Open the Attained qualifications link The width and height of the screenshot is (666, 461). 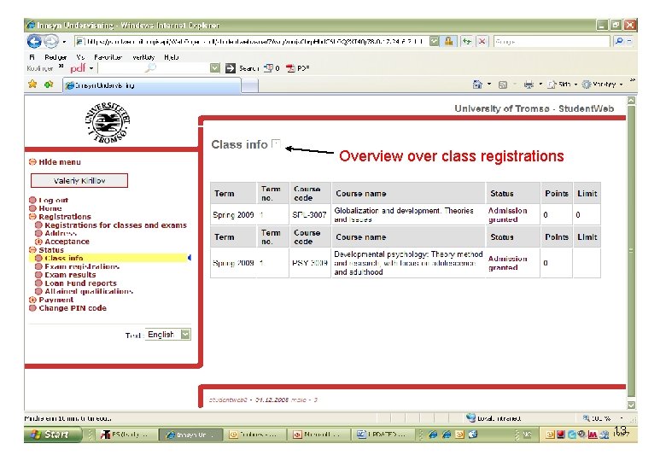coord(89,291)
